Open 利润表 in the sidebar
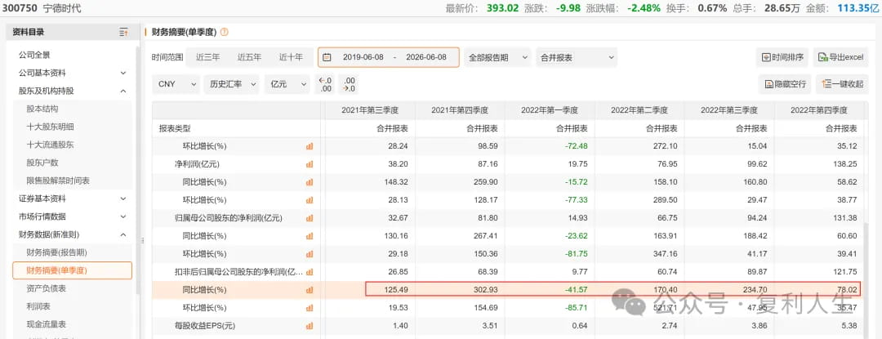Viewport: 882px width, 339px height. 38,306
